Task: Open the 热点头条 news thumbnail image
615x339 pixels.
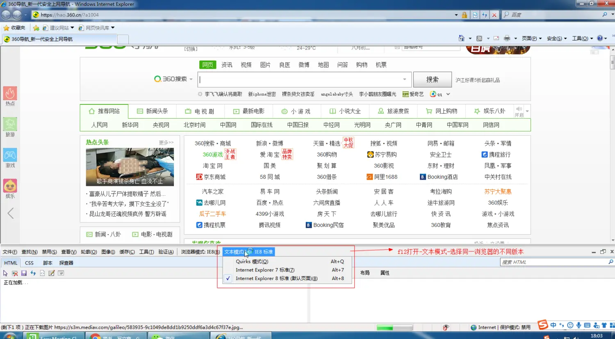Action: pyautogui.click(x=130, y=167)
